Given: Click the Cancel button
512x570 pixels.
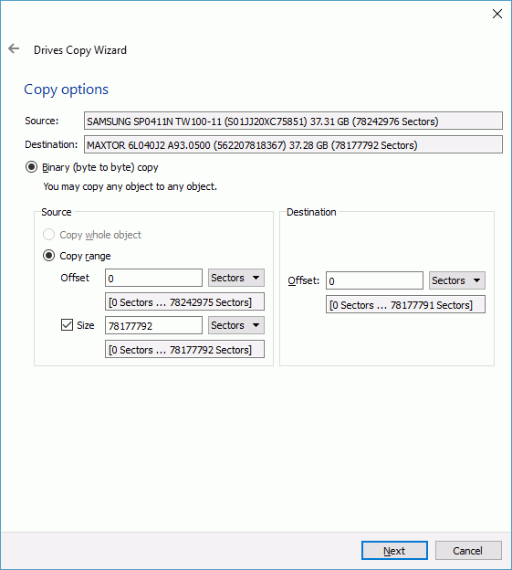Looking at the screenshot, I should (x=468, y=551).
